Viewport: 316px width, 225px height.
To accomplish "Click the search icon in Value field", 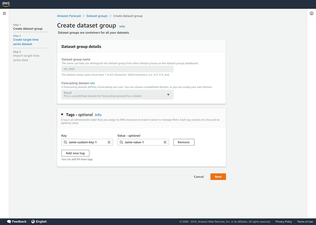I will [x=121, y=142].
